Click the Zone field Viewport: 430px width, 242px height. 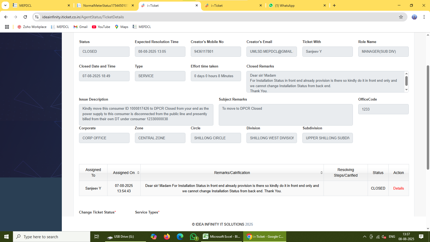[x=160, y=138]
